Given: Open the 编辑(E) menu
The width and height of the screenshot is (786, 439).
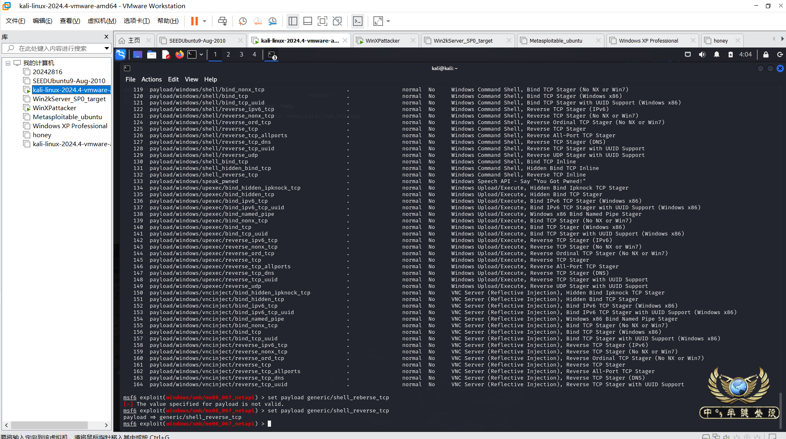Looking at the screenshot, I should click(x=42, y=21).
